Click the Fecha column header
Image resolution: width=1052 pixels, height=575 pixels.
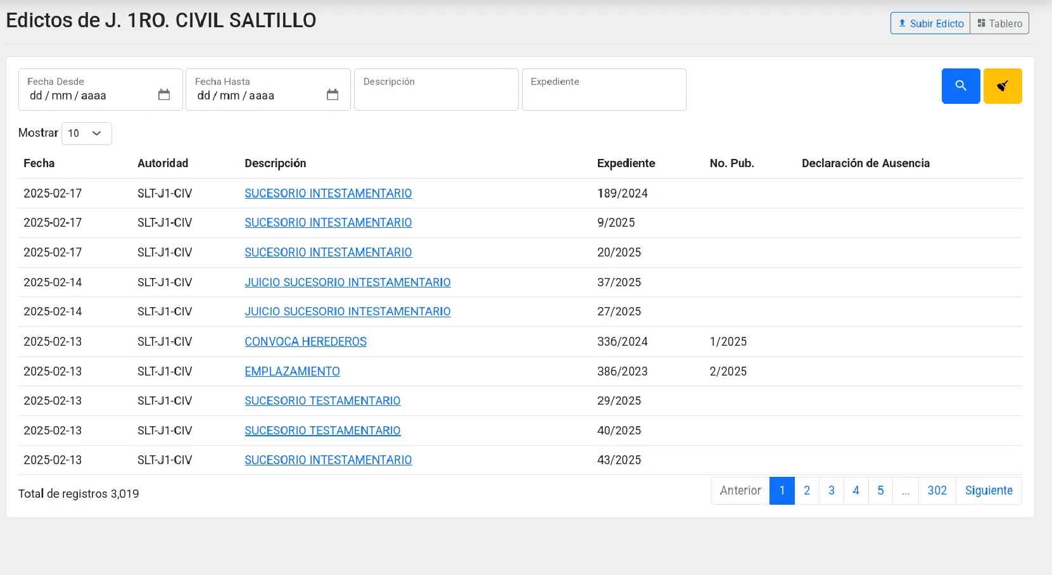(39, 163)
